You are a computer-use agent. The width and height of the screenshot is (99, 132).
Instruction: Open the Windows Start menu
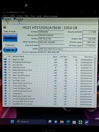point(12,122)
